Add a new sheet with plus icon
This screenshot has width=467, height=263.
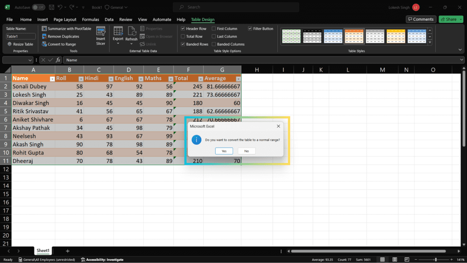point(67,251)
